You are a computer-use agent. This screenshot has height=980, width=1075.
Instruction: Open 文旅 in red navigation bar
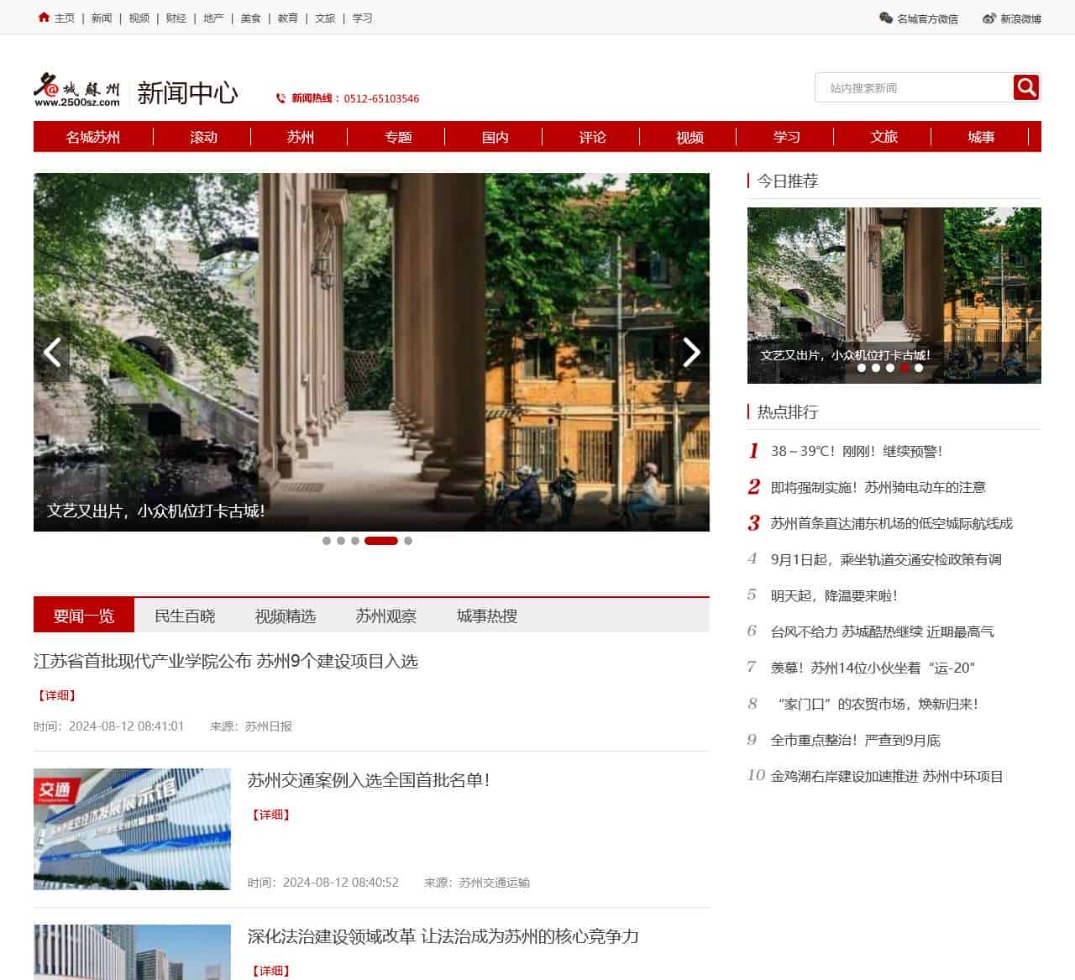[884, 137]
